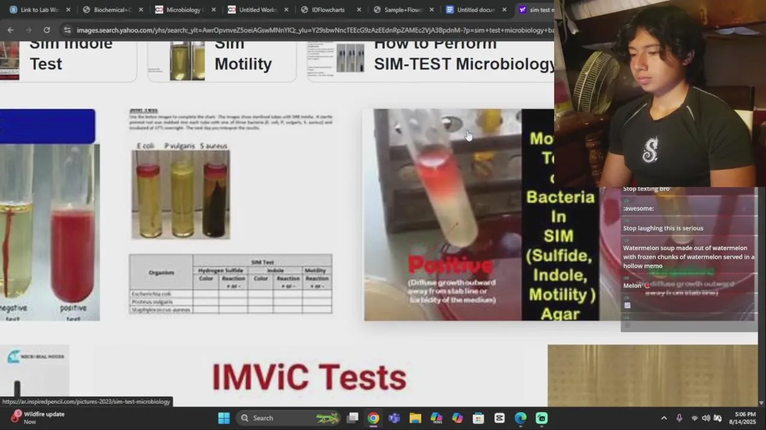Open microphone tray icon
This screenshot has height=430, width=766.
click(679, 418)
